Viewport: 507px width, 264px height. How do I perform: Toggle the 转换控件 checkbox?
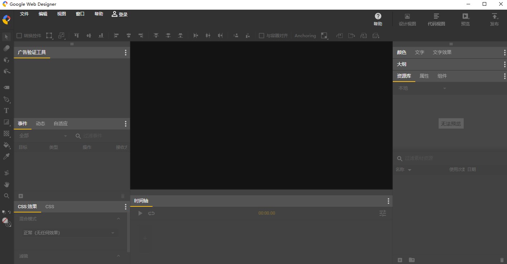(x=19, y=36)
